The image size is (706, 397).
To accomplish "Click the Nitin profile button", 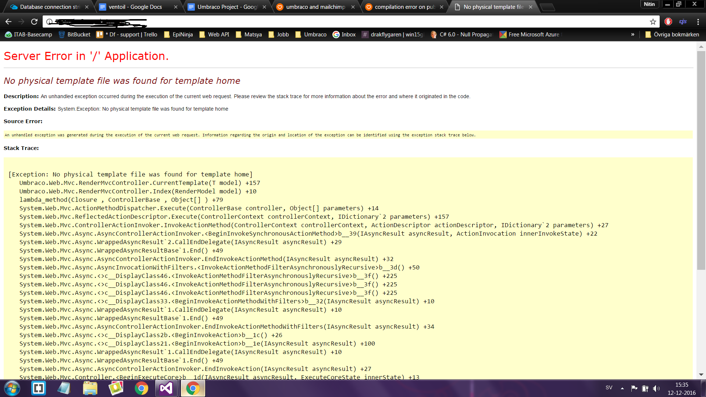I will point(649,4).
